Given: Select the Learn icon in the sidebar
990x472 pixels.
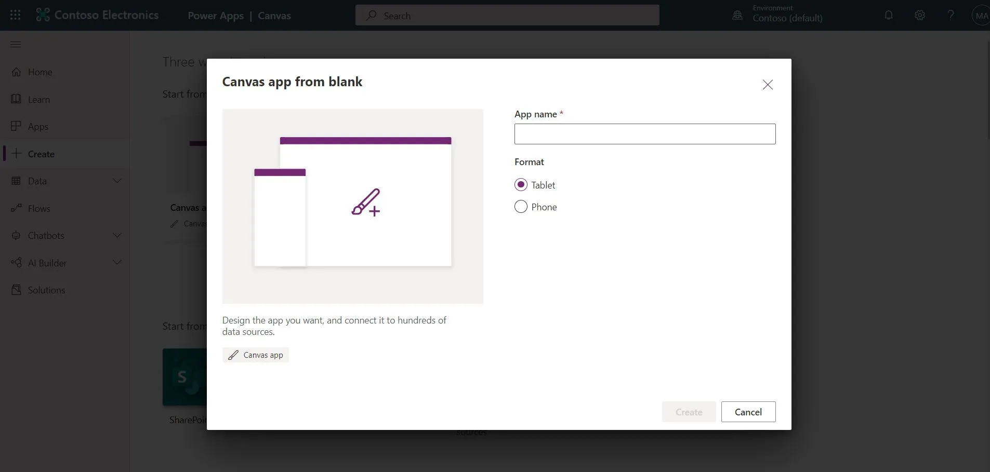Looking at the screenshot, I should (x=16, y=99).
